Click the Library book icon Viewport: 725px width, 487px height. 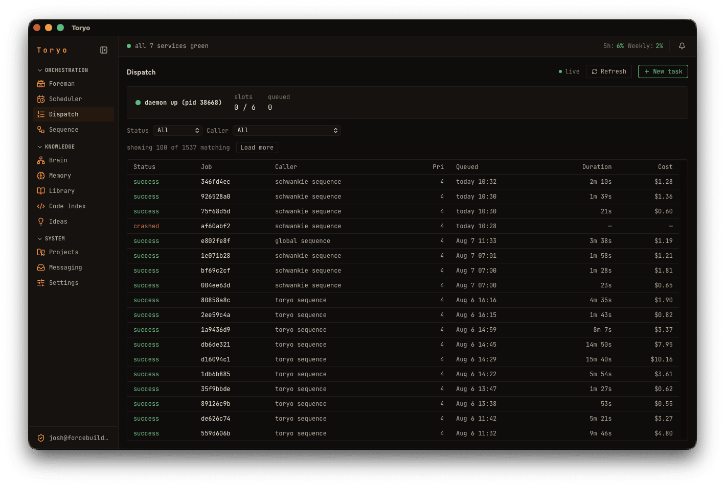pyautogui.click(x=41, y=191)
